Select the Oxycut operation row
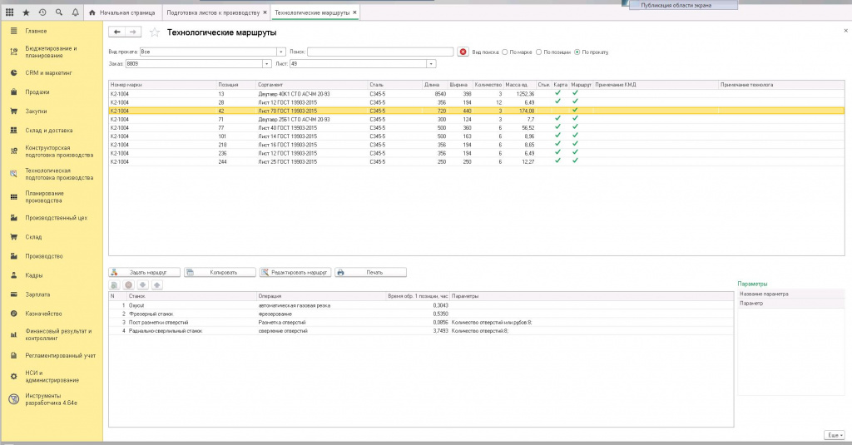The width and height of the screenshot is (852, 445). coord(421,305)
